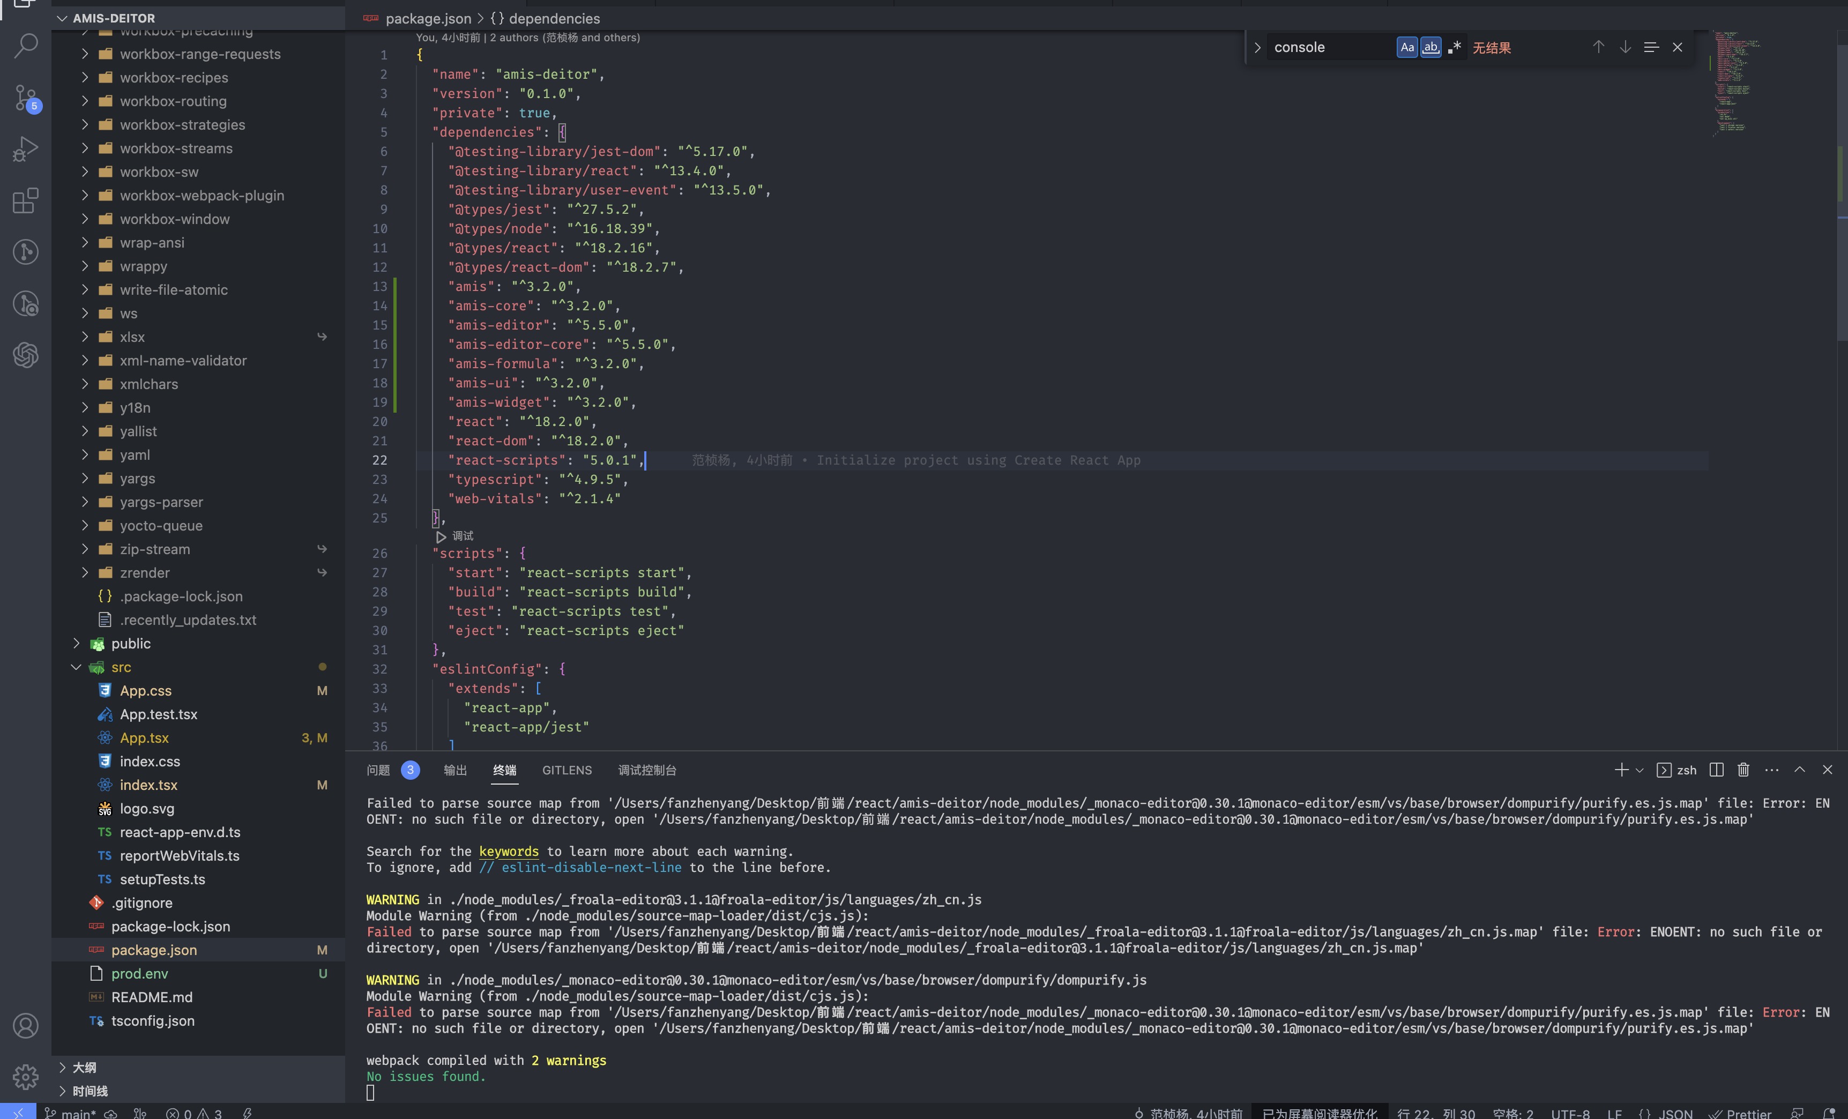Enable regex search in the find widget
The height and width of the screenshot is (1119, 1848).
pos(1455,47)
